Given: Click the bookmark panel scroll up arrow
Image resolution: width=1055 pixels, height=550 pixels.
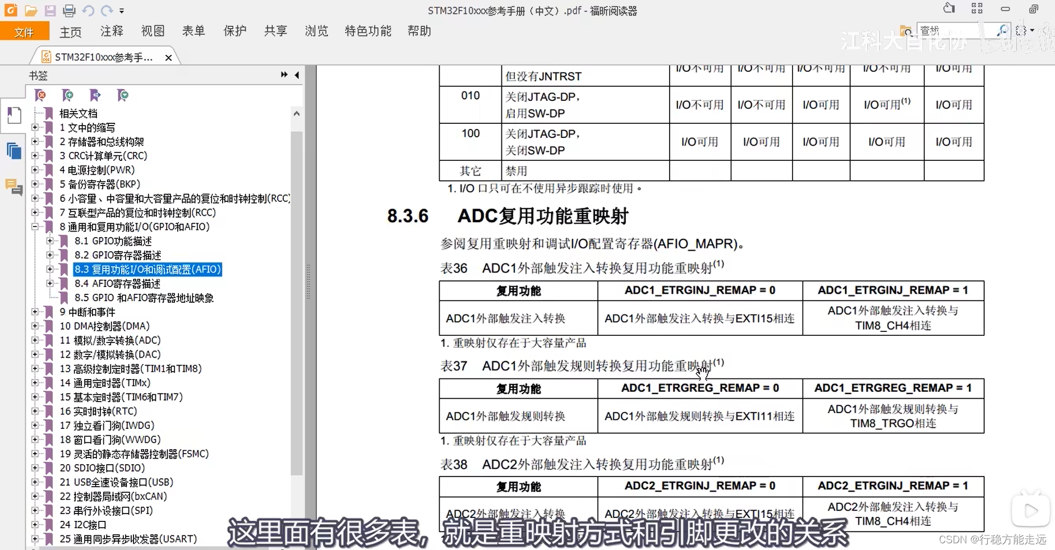Looking at the screenshot, I should click(x=296, y=113).
